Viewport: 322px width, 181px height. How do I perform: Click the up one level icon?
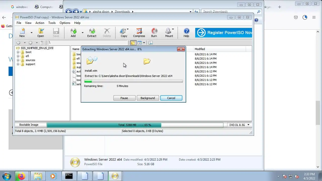(42, 43)
